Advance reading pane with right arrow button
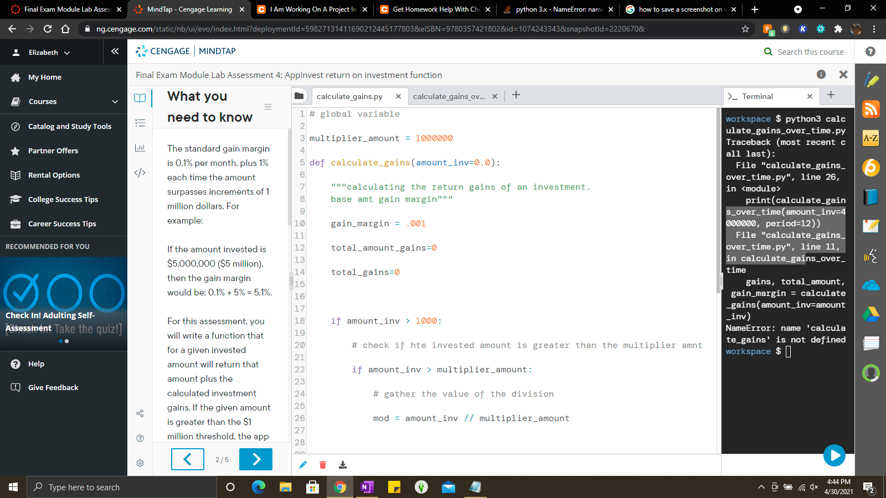This screenshot has height=498, width=886. [255, 459]
